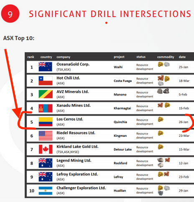Click the 'date' column header

(x=182, y=57)
